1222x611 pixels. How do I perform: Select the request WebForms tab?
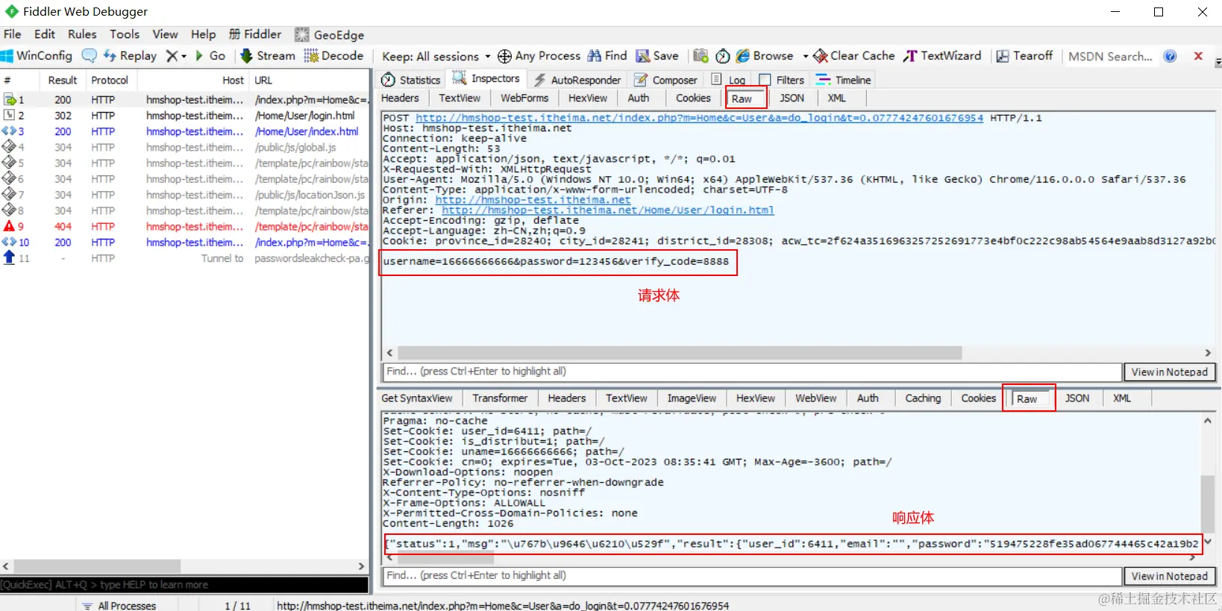click(524, 98)
